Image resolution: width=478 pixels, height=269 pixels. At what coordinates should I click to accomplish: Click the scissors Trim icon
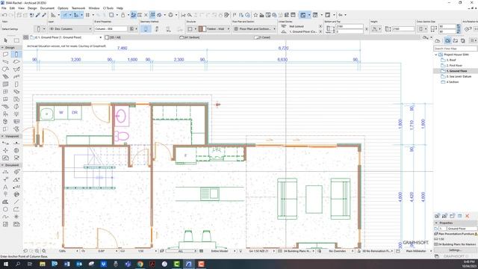(183, 15)
